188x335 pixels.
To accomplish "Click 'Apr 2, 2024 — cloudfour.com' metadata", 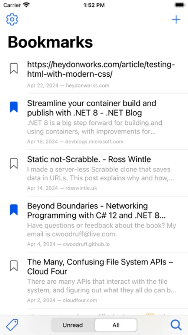I will coord(62,300).
